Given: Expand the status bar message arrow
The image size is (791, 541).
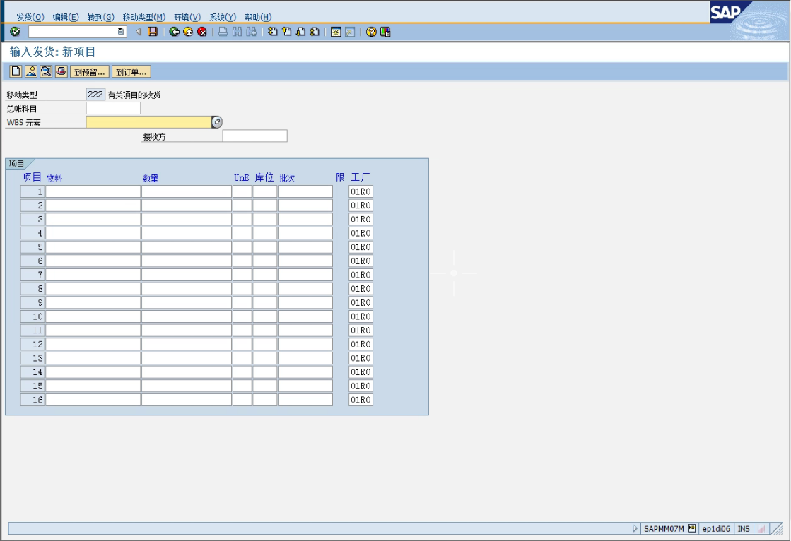Looking at the screenshot, I should tap(635, 528).
